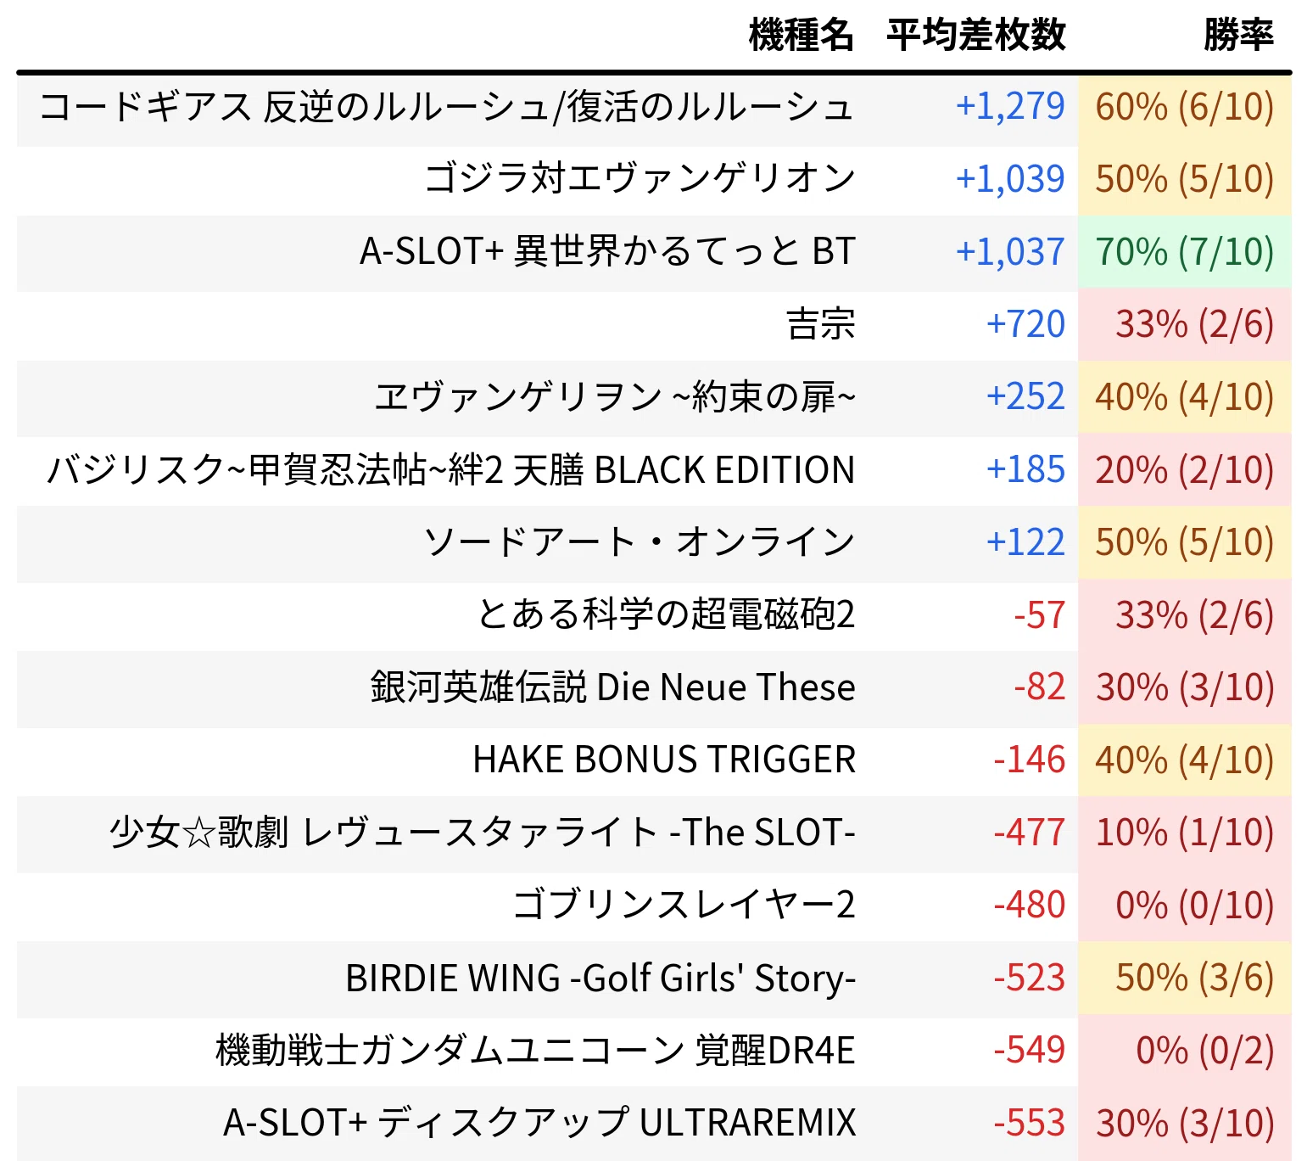This screenshot has height=1161, width=1307.
Task: Click the 機種名 column header
Action: tap(801, 36)
